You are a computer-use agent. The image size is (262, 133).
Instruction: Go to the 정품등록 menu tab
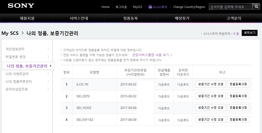point(130,18)
